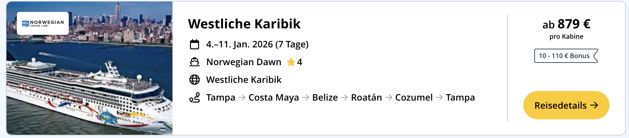629x138 pixels.
Task: Open the route map icon on ship photo
Action: [150, 113]
